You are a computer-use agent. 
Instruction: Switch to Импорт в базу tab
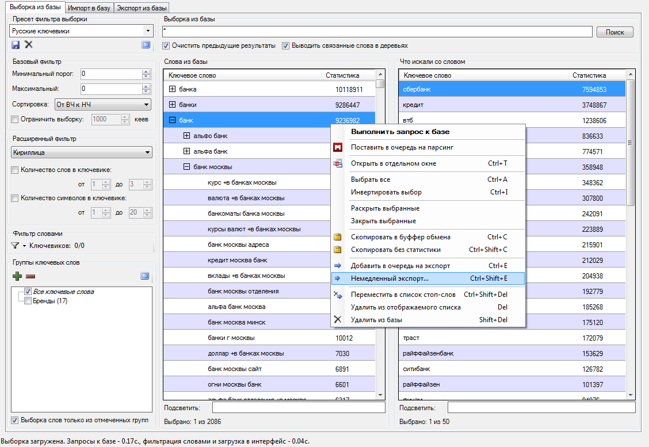tap(89, 8)
